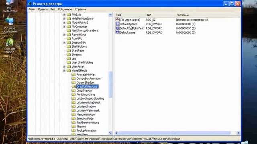Viewport: 257px width, 144px height.
Task: Select the TaskbarAnimations key
Action: (88, 122)
